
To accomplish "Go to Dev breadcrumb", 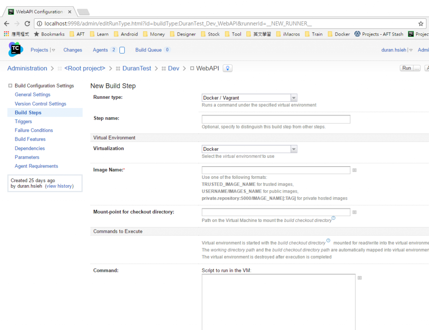I will [x=173, y=68].
